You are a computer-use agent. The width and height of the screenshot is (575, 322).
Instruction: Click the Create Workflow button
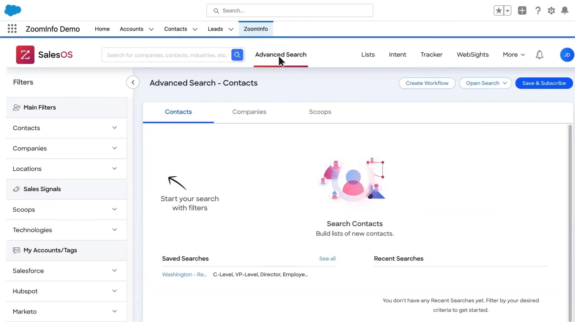[427, 83]
